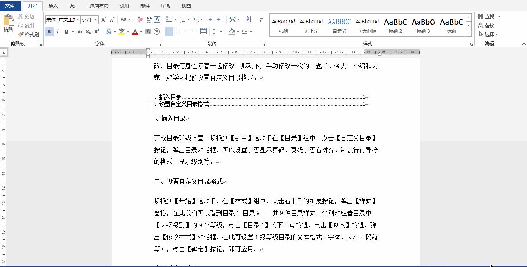Viewport: 527px width, 267px height.
Task: Switch to the Mailings (邮件) tab
Action: click(145, 6)
